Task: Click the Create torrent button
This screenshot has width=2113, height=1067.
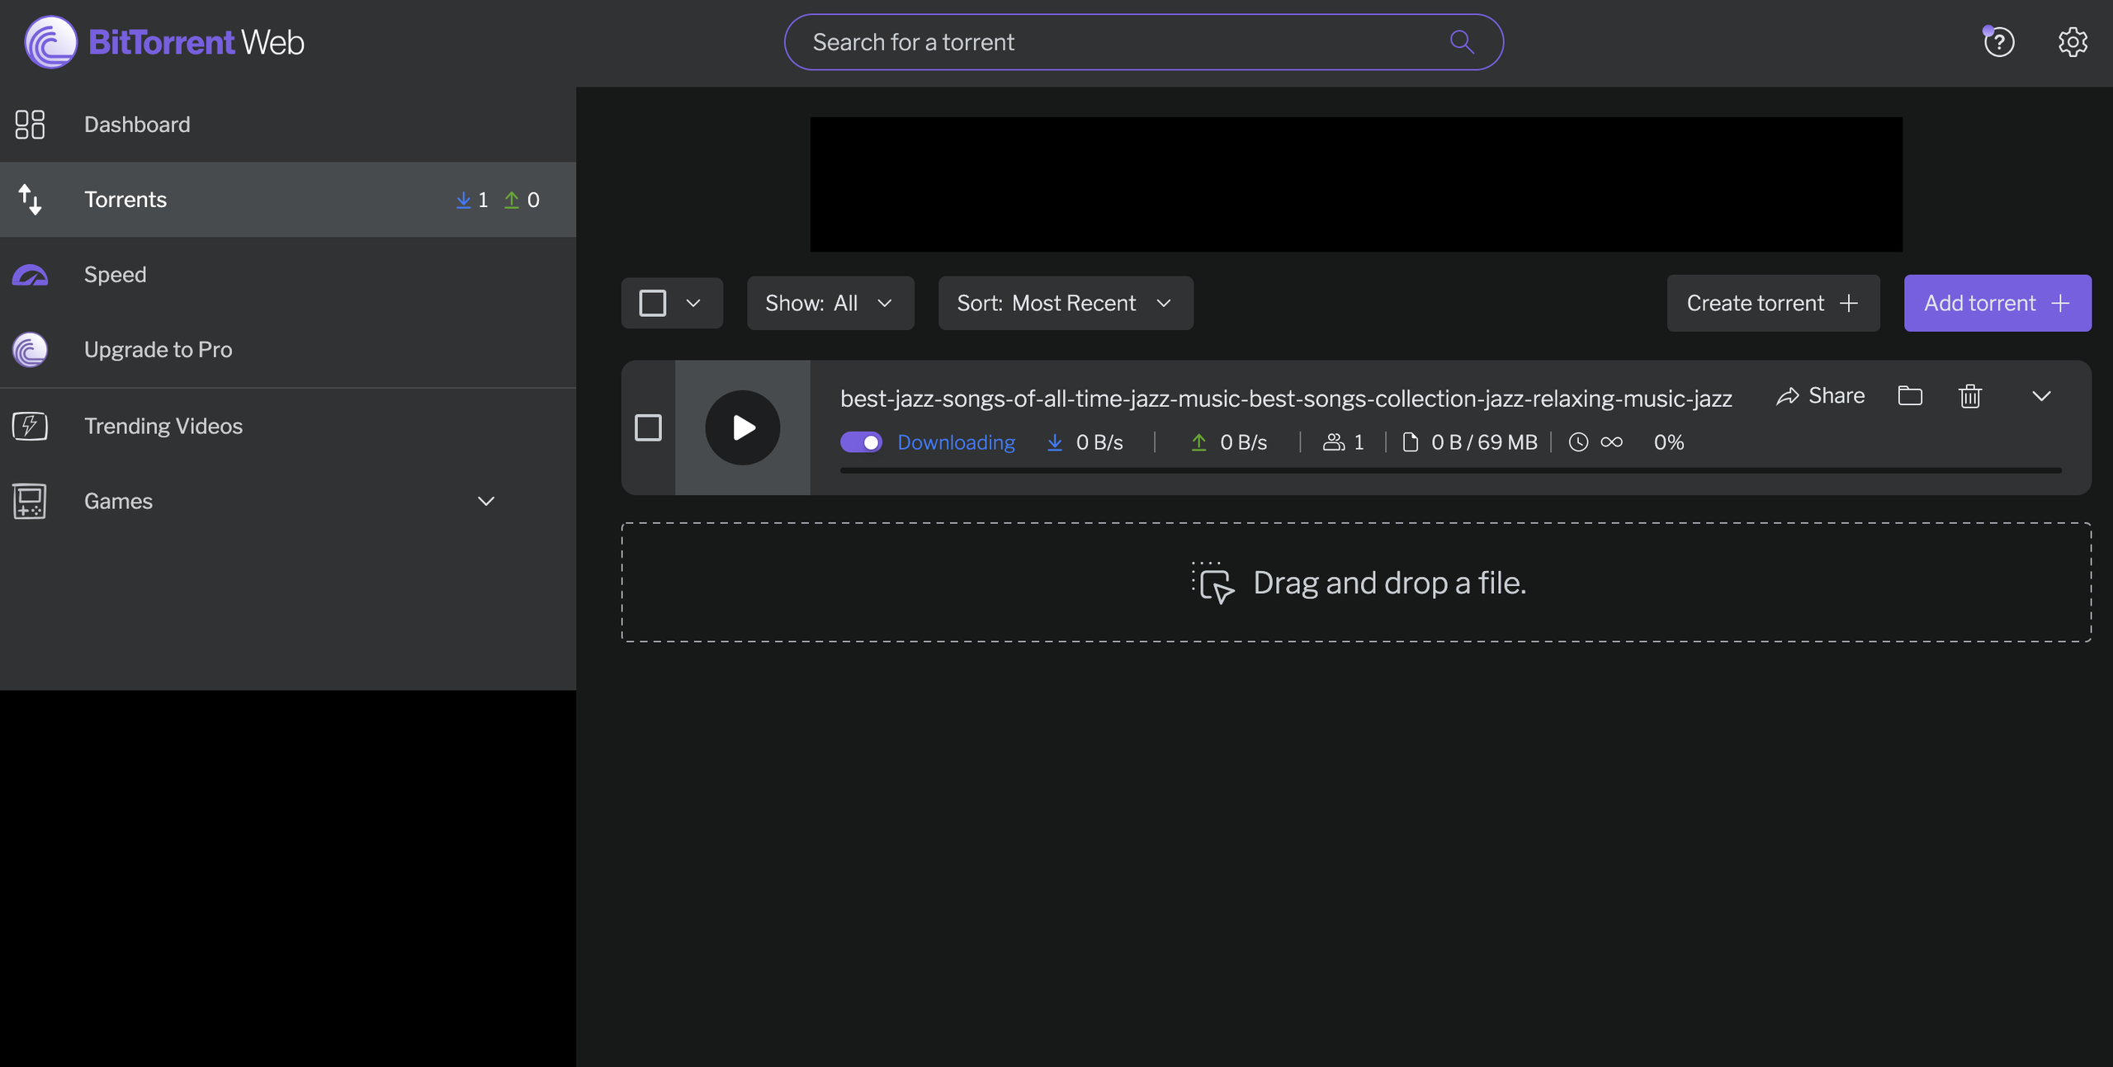Action: point(1772,303)
